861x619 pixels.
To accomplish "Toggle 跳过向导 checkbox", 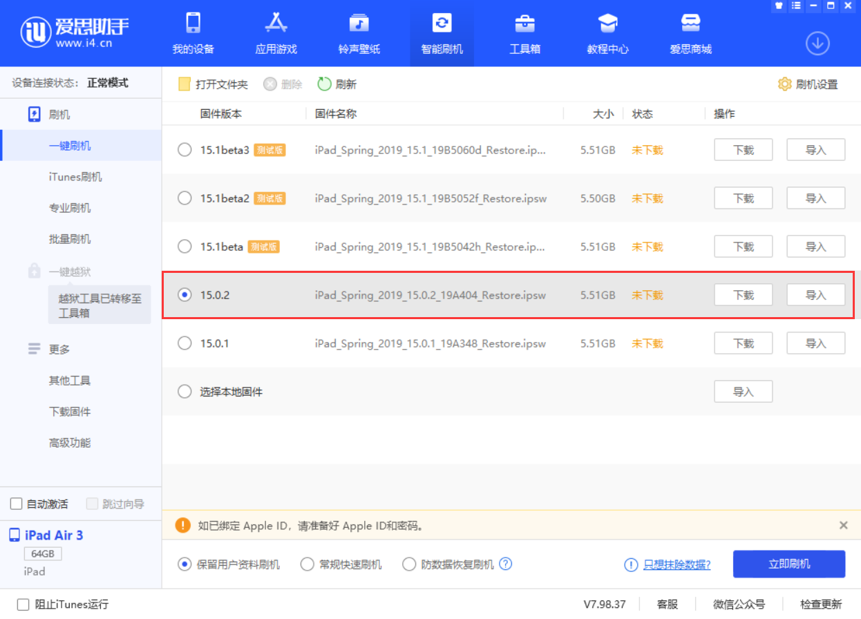I will point(93,504).
